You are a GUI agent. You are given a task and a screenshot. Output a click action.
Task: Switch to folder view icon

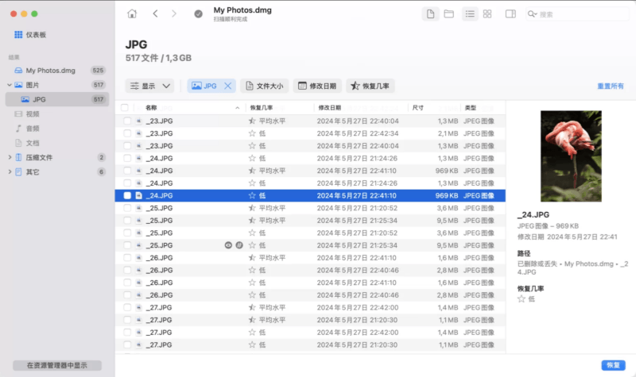point(448,14)
